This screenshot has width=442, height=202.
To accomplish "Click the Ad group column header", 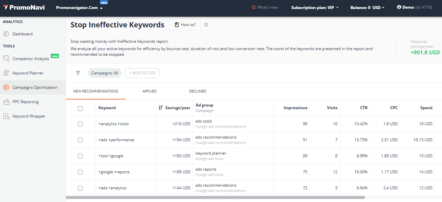I will [x=204, y=105].
